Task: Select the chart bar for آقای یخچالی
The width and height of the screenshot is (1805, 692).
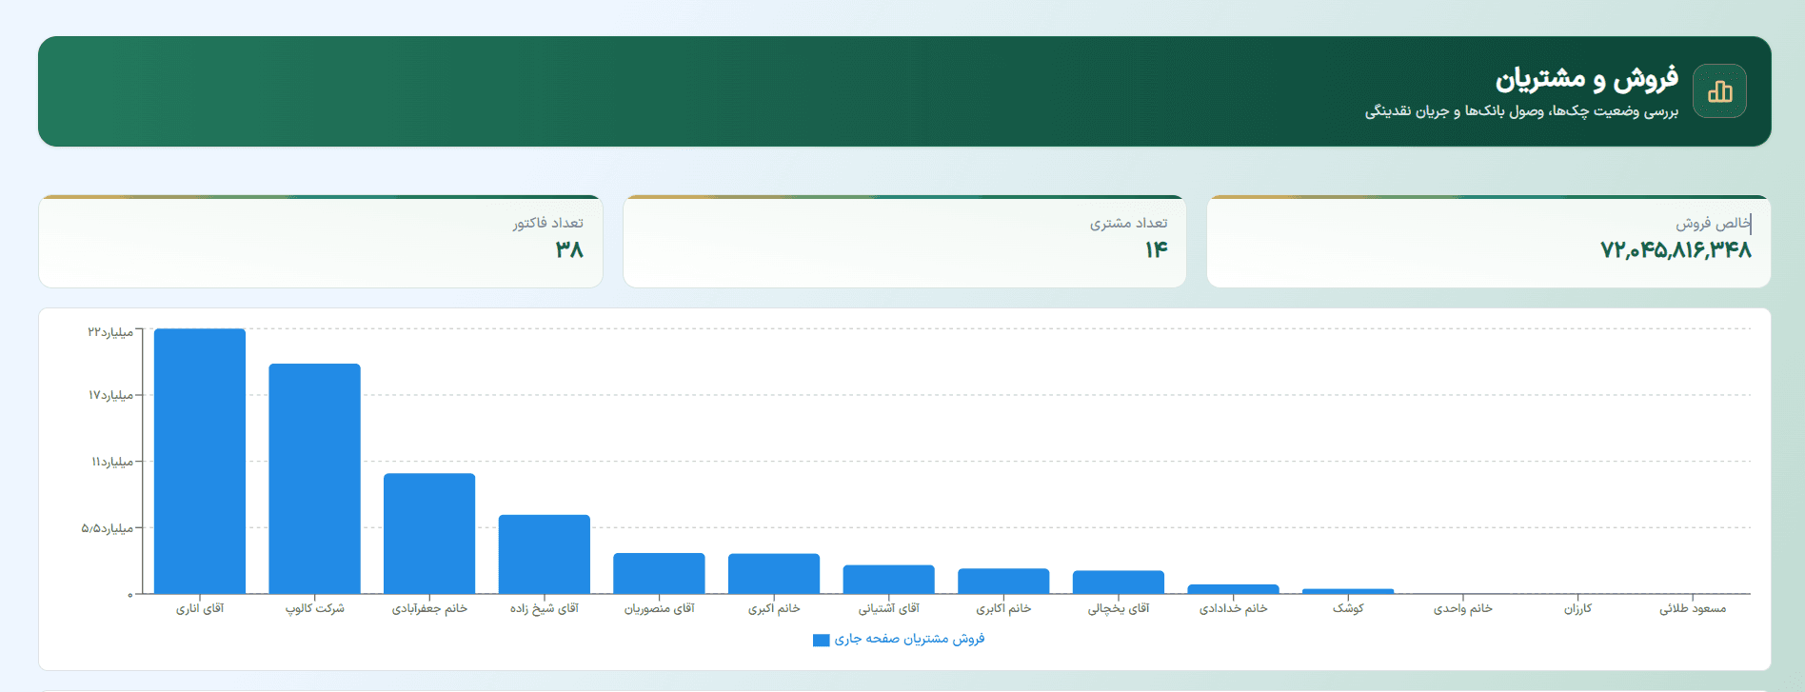Action: pos(1119,582)
